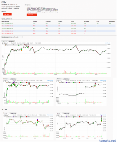This screenshot has width=117, height=142.
Task: Select the 2016-10-28 10:20:03 trade row
Action: pos(58,23)
